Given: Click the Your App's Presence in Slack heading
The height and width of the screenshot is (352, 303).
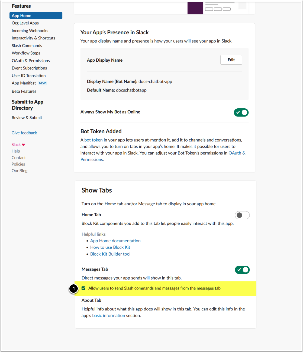Looking at the screenshot, I should point(115,32).
